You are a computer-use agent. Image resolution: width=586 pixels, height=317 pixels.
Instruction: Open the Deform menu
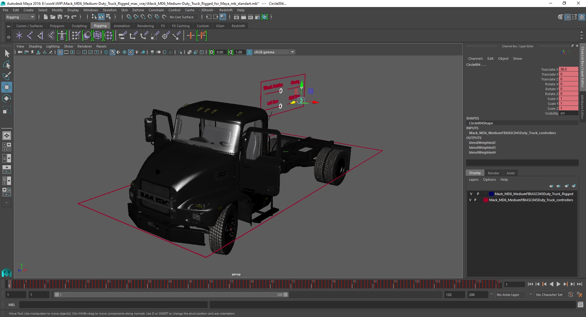click(x=138, y=10)
